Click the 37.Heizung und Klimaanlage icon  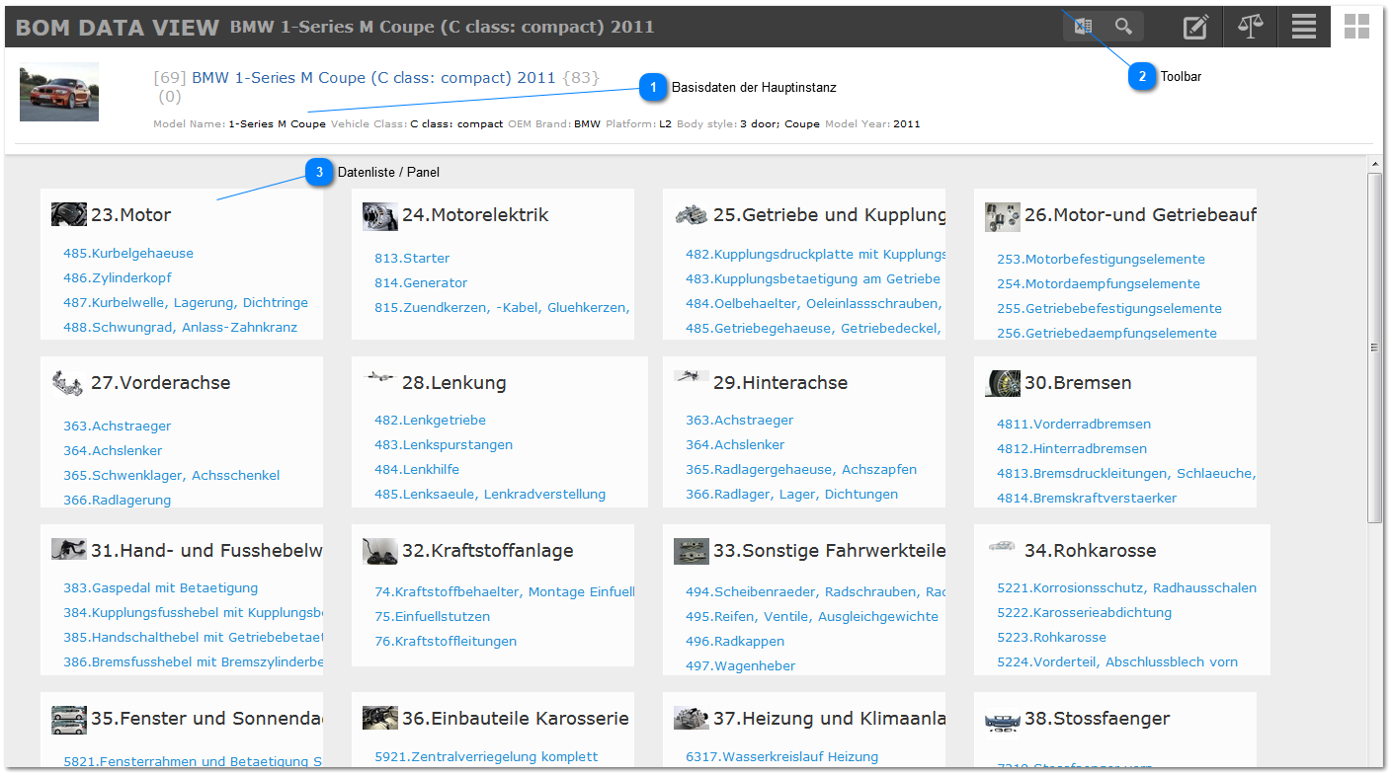[692, 718]
